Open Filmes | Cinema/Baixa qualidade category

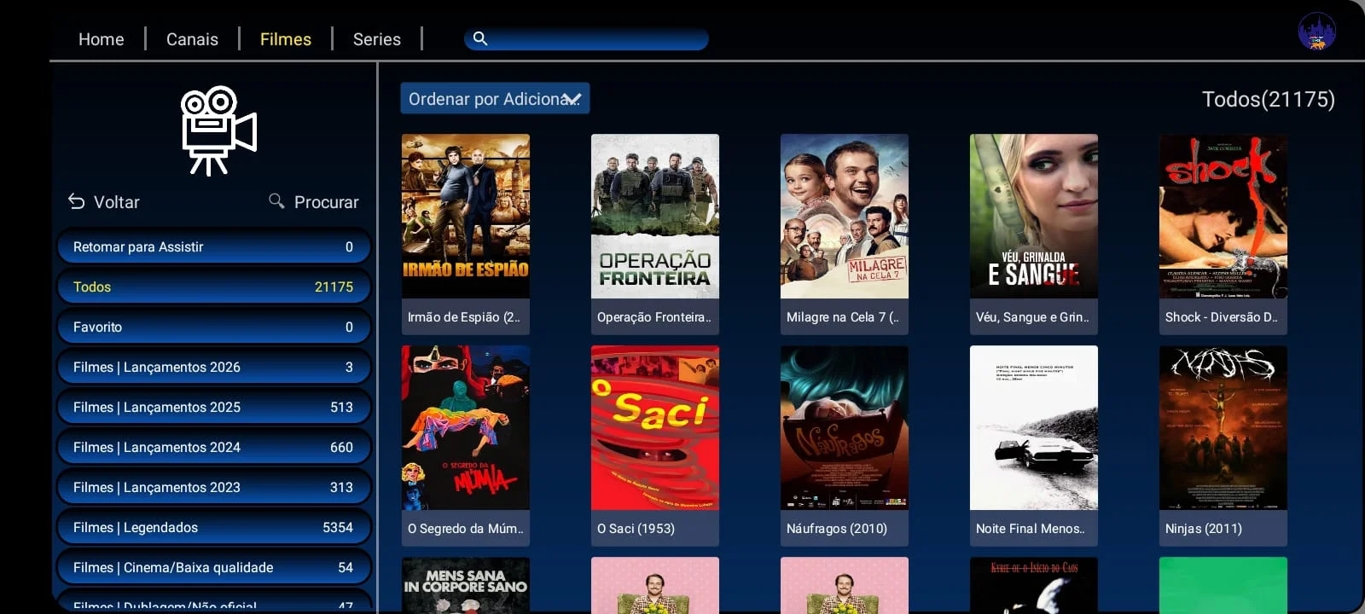(x=213, y=568)
